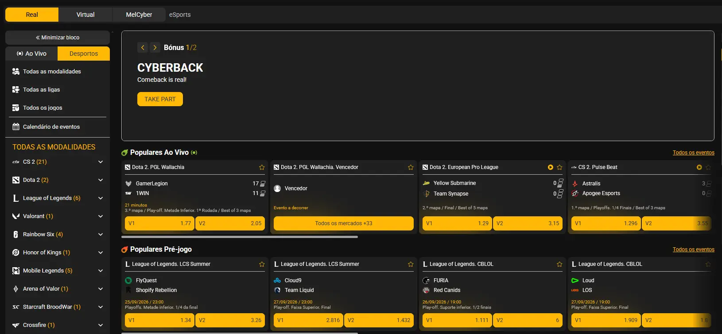Screen dimensions: 722x334
Task: Bet V1 at 1.77 on GamerLegion
Action: [x=159, y=223]
